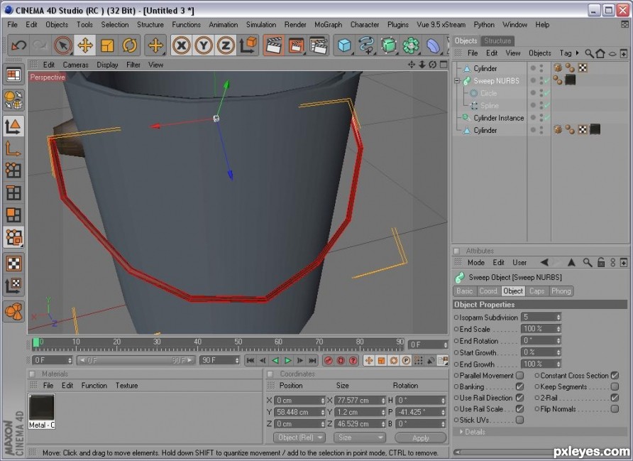
Task: Uncheck the Banking checkbox
Action: coord(520,386)
